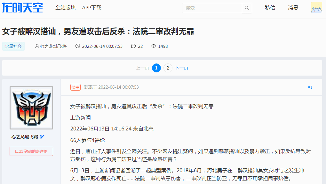Click the 楼主 original poster tag
Screen dimensions: 326x184
[x=75, y=87]
